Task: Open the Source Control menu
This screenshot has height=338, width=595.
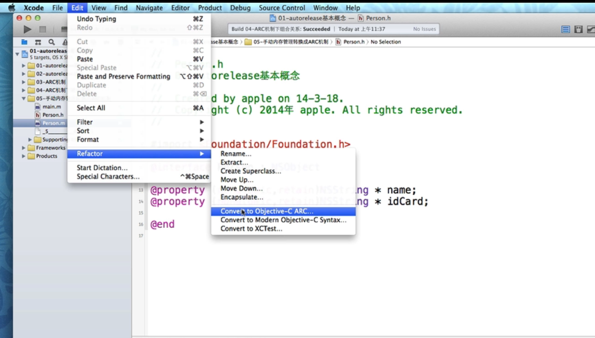Action: point(282,7)
